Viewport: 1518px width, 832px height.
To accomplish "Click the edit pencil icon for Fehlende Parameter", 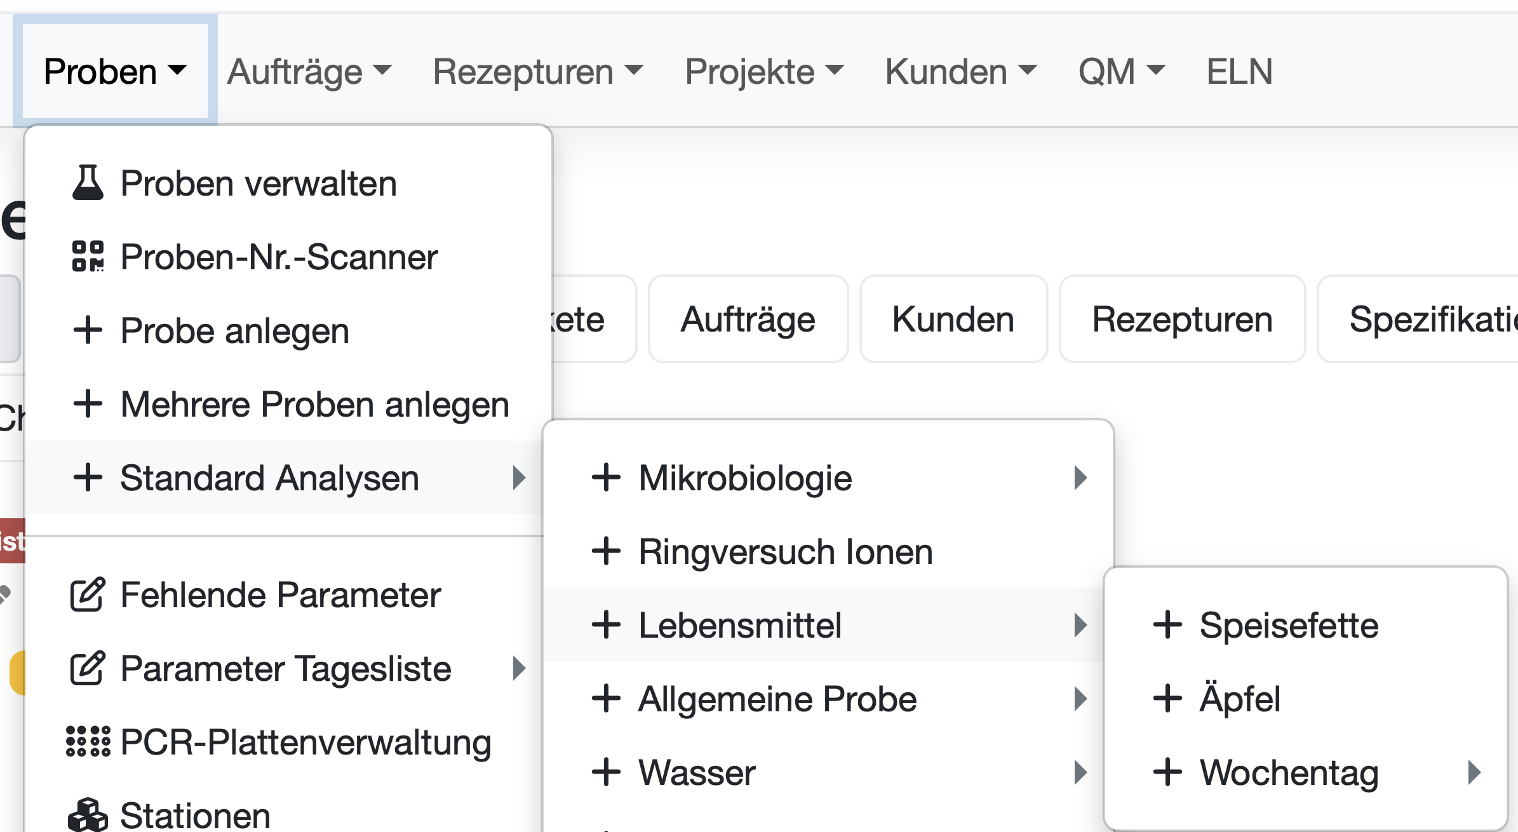I will 88,595.
